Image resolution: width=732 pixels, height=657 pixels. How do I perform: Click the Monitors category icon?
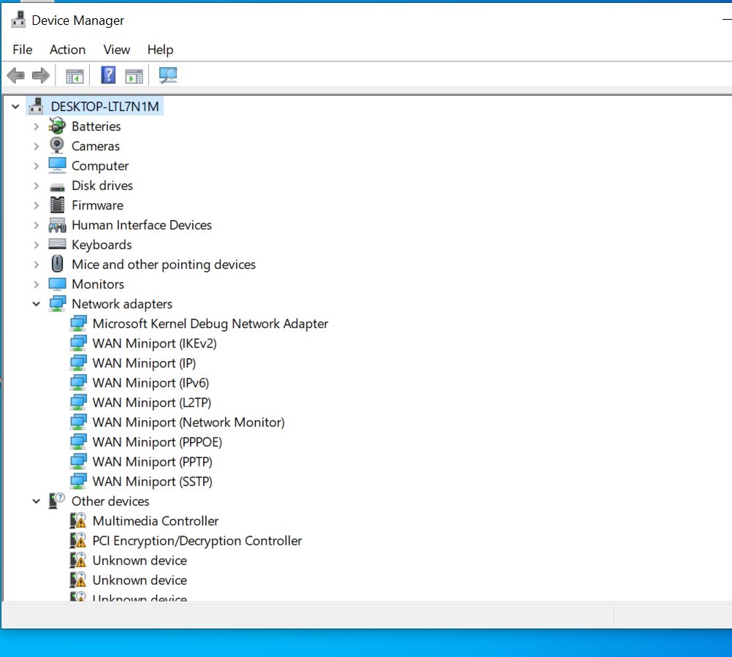click(58, 284)
